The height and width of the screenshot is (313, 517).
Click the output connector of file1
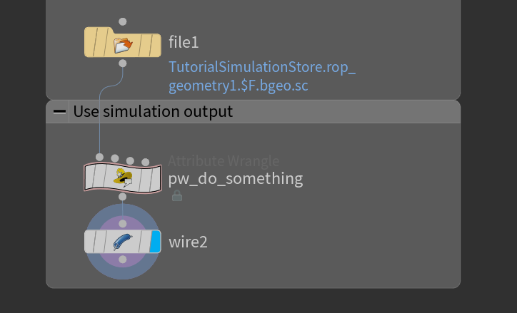tap(123, 63)
